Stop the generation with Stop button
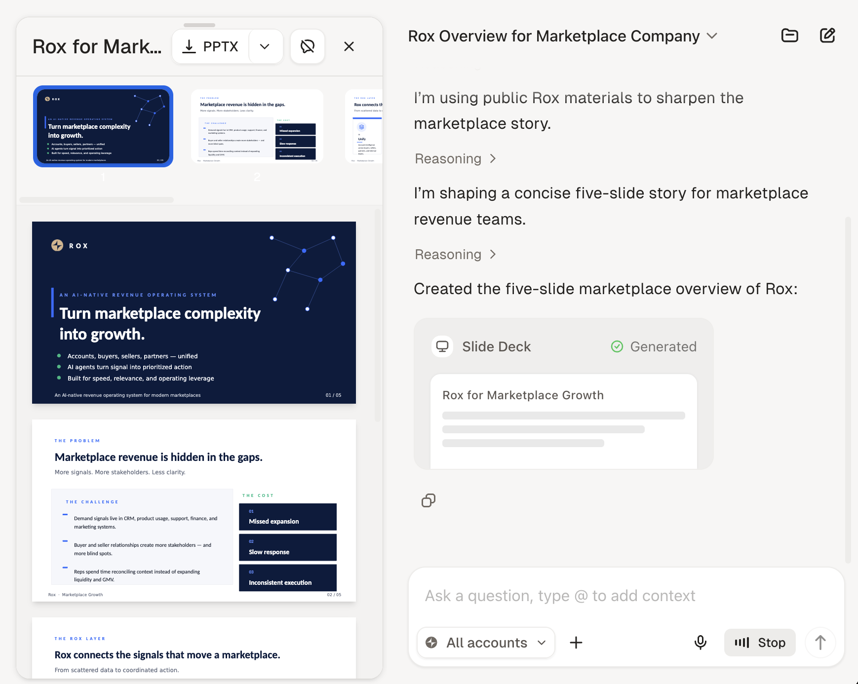858x684 pixels. click(x=760, y=643)
